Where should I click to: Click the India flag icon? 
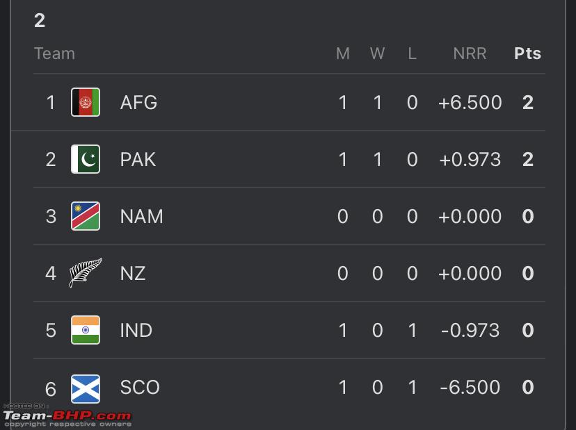(x=86, y=330)
